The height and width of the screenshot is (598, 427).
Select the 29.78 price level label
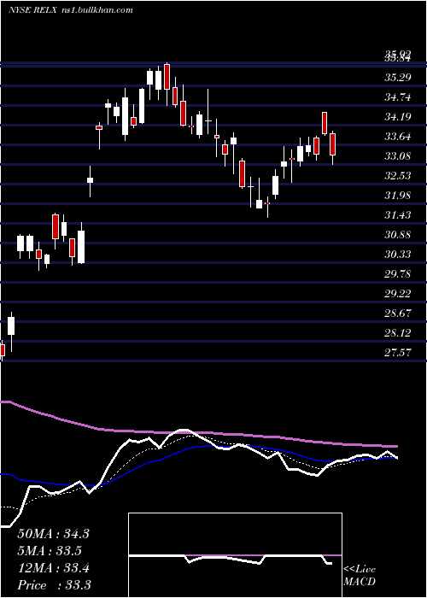click(x=398, y=274)
